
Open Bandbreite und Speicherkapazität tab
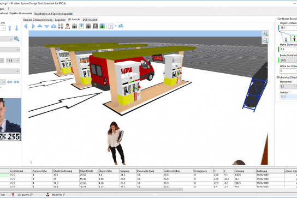click(x=53, y=14)
